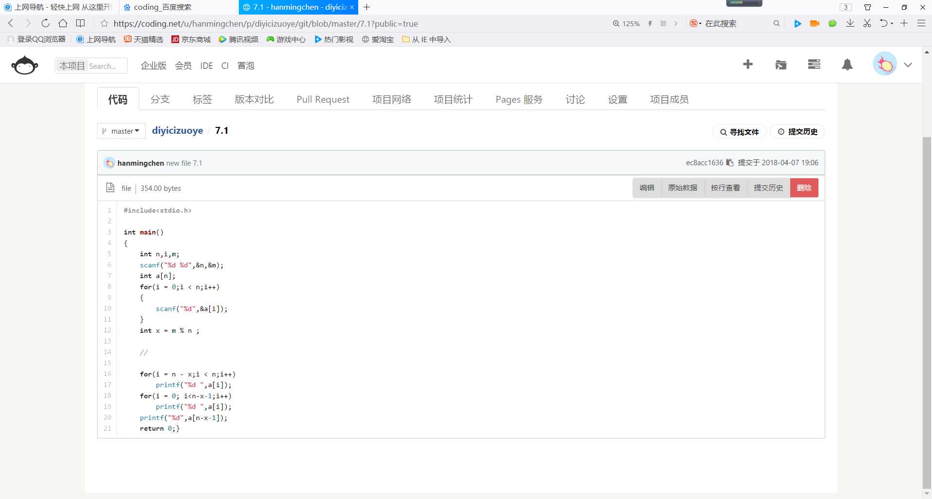932x499 pixels.
Task: Open the Pages 服务 tab
Action: 519,99
